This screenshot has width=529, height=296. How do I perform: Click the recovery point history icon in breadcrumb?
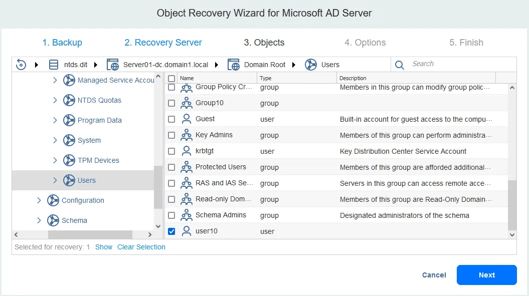point(21,65)
